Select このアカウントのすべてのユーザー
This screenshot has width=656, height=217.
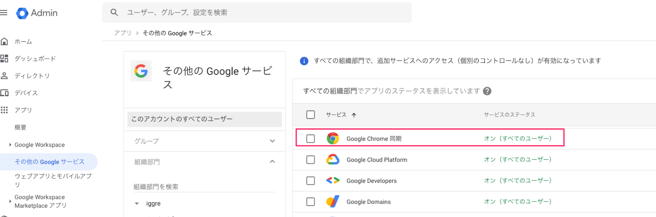[204, 119]
